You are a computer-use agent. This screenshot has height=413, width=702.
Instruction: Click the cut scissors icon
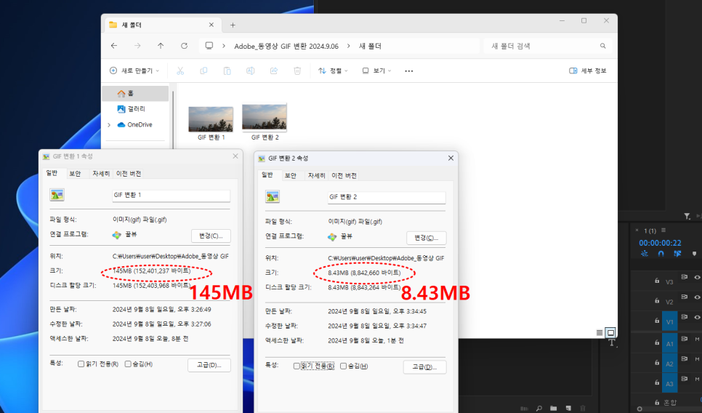coord(180,71)
